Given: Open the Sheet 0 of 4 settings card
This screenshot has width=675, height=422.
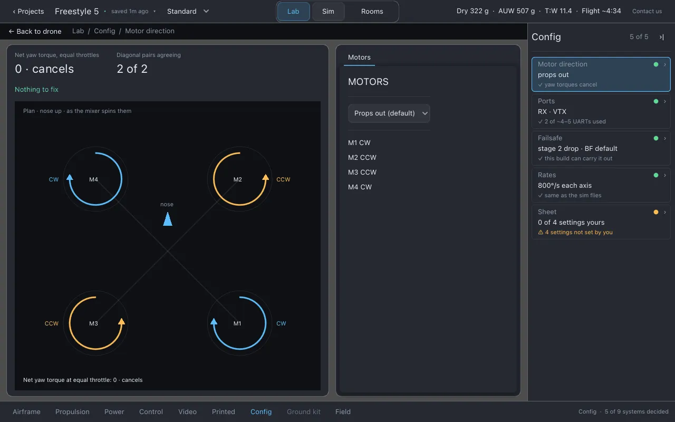Looking at the screenshot, I should (601, 222).
